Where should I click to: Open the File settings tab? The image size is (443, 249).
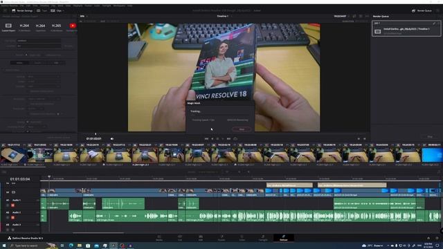56,63
